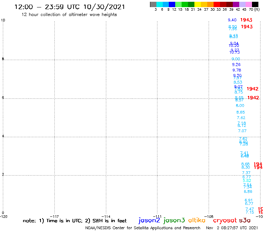Click the wave height value 9.00

(x=236, y=59)
